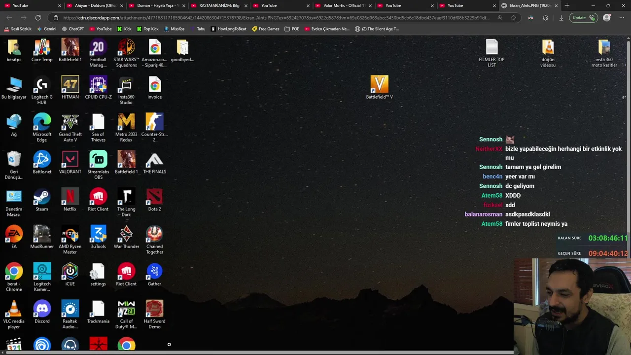Select the Insta360 Studio desktop icon
The height and width of the screenshot is (355, 631).
[126, 91]
